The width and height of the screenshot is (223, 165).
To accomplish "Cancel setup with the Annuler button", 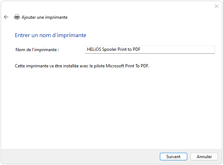I will [204, 156].
